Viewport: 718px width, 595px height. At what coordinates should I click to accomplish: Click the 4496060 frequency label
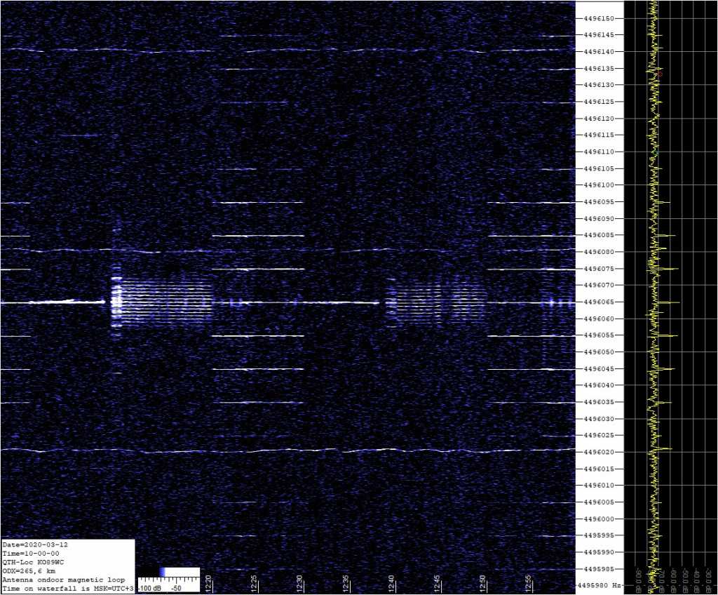pyautogui.click(x=599, y=319)
